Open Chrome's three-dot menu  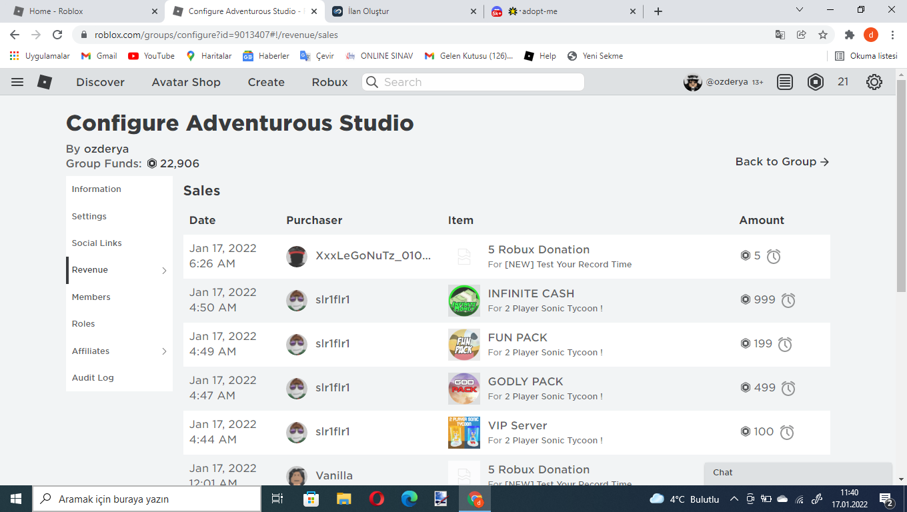pos(893,35)
